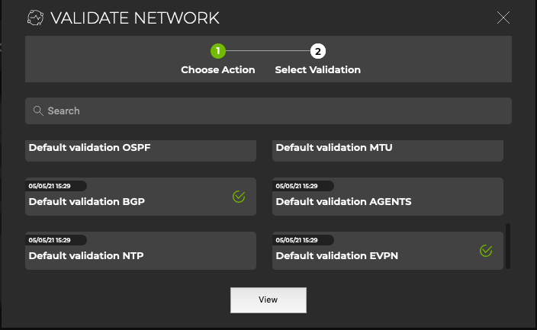This screenshot has width=537, height=330.
Task: Go back to the Choose Action step label
Action: 218,69
